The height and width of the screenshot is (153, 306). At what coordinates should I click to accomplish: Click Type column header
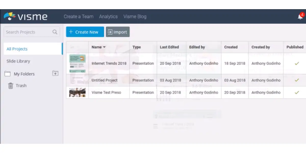pos(136,47)
